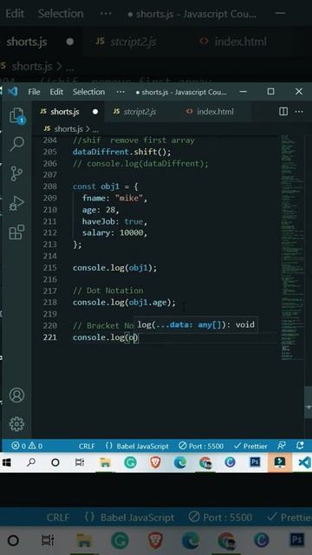Expand hidden menus ellipsis in front title bar

(120, 92)
